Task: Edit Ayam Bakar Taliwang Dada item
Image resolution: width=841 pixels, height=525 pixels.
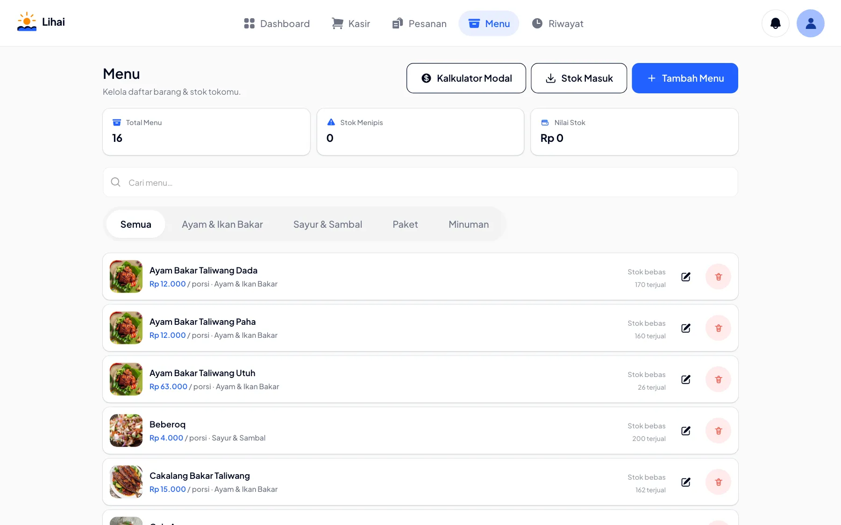Action: pyautogui.click(x=686, y=277)
